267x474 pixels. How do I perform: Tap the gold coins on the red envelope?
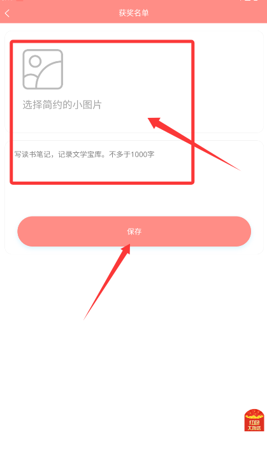[x=254, y=415]
